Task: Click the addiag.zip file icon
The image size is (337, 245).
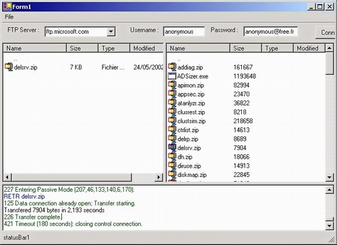Action: point(173,67)
